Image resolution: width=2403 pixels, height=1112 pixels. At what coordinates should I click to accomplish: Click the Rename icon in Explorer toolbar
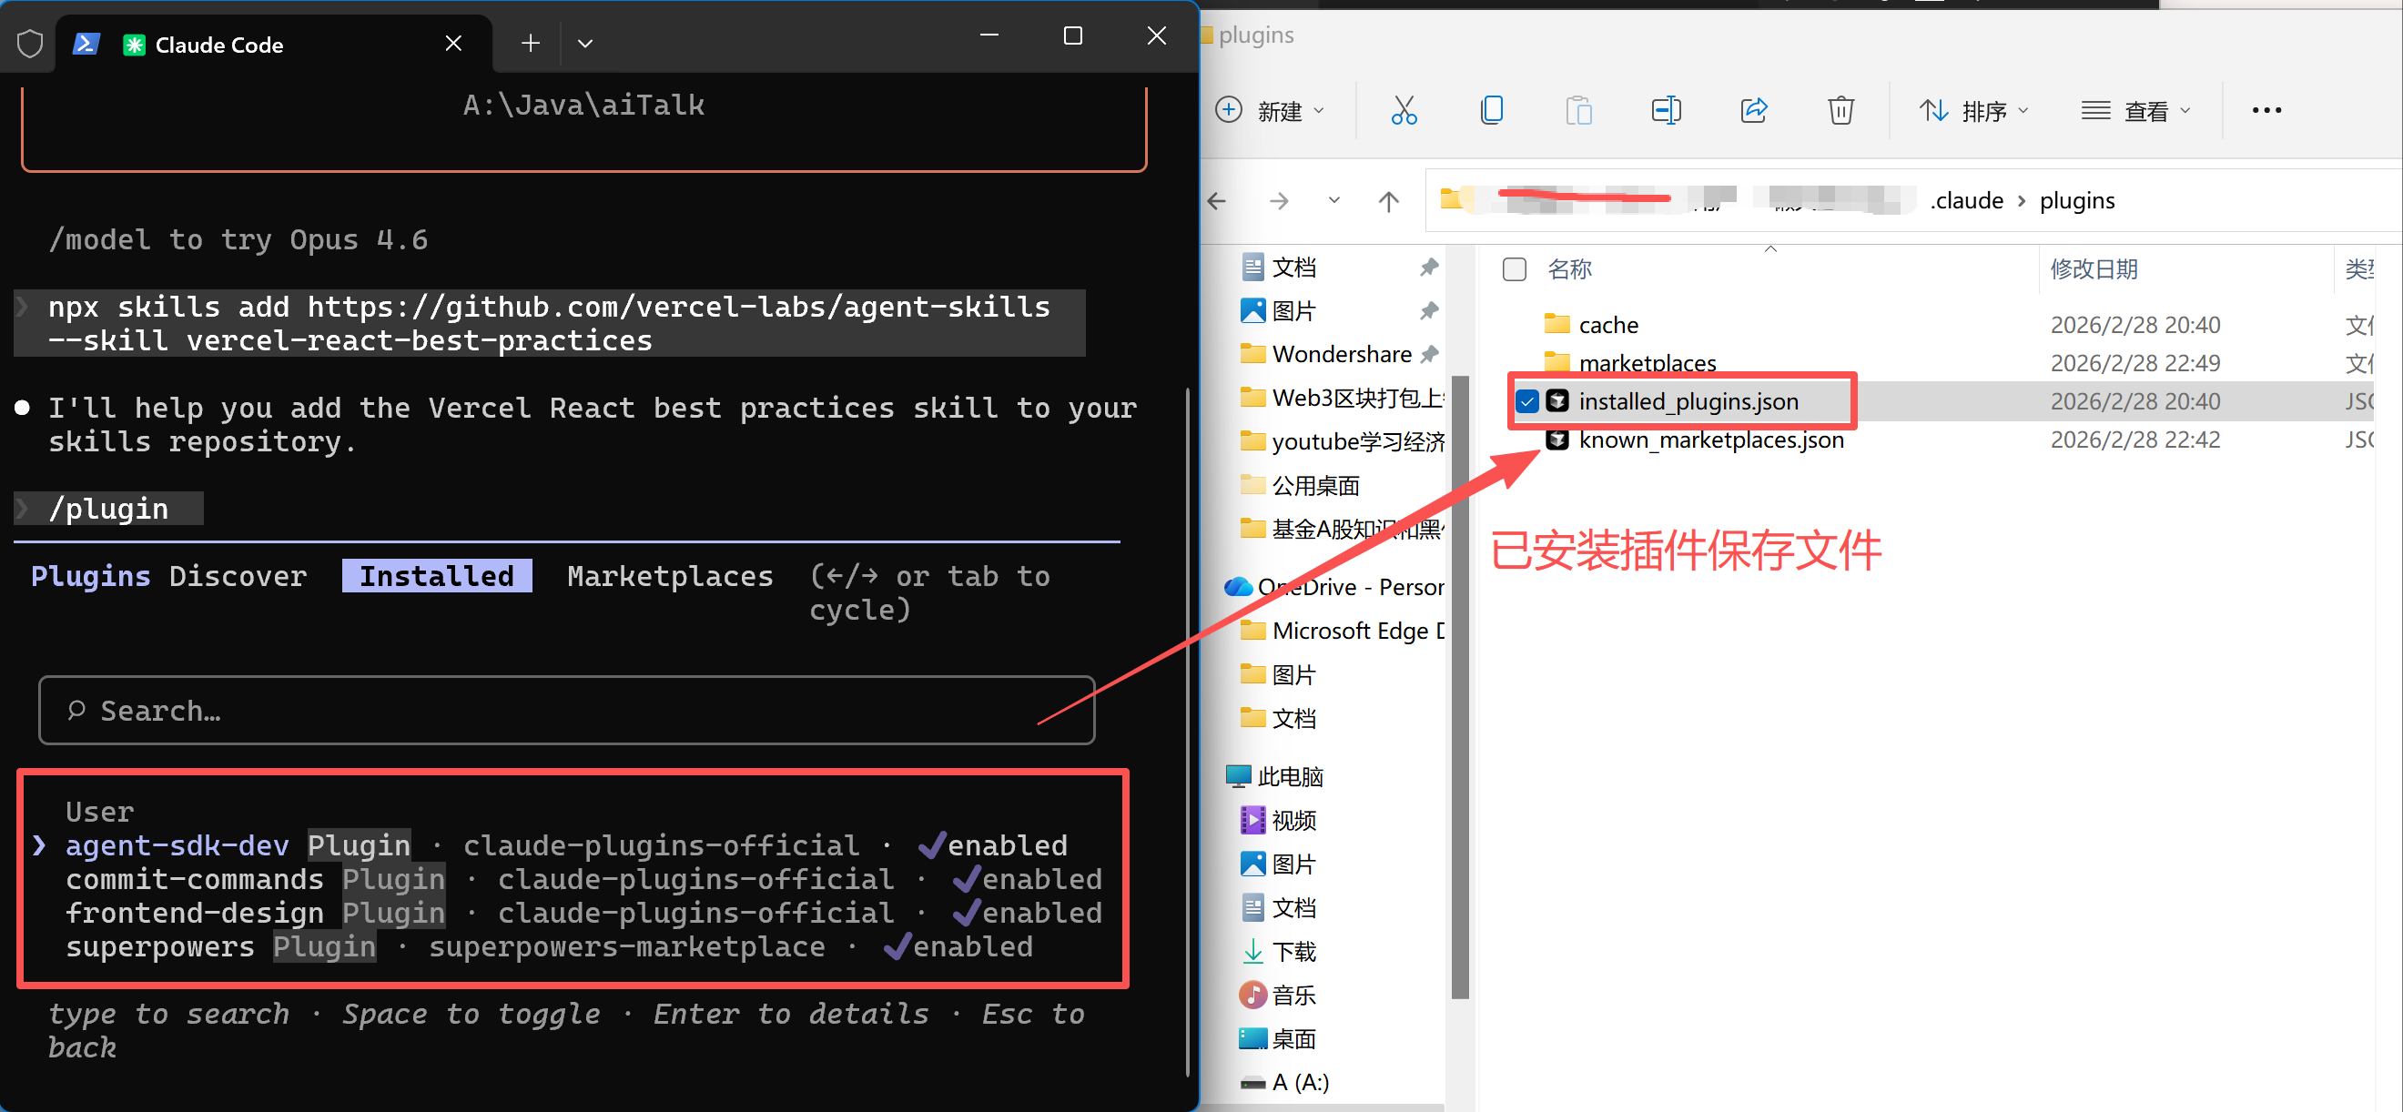[1665, 110]
